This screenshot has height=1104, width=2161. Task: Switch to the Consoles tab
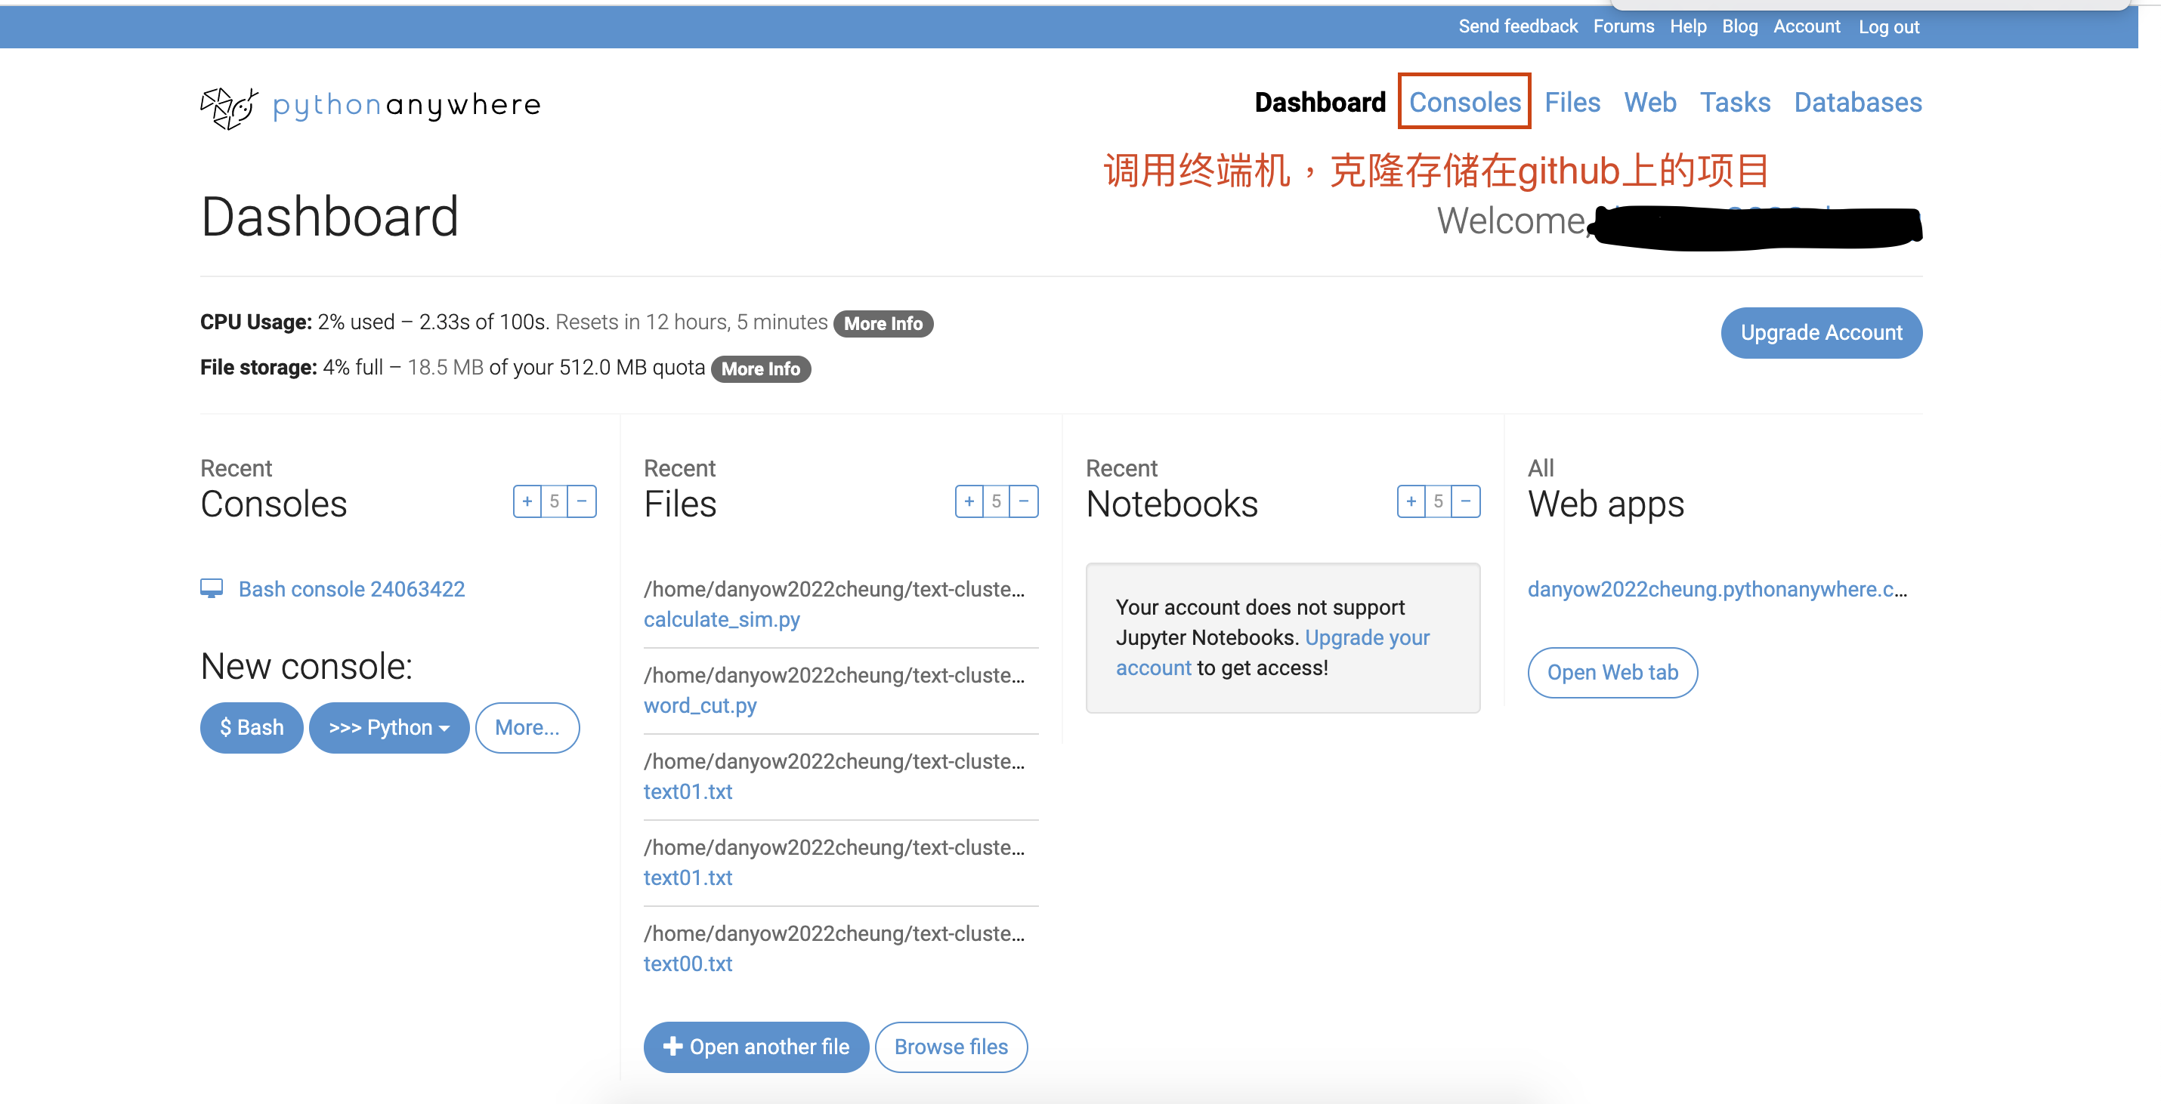[1464, 101]
